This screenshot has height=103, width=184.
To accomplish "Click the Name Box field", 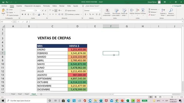I will (x=6, y=22).
